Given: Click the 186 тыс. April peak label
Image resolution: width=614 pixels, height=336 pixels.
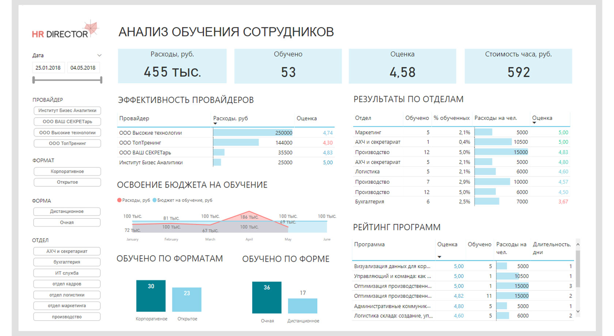Looking at the screenshot, I should 249,217.
